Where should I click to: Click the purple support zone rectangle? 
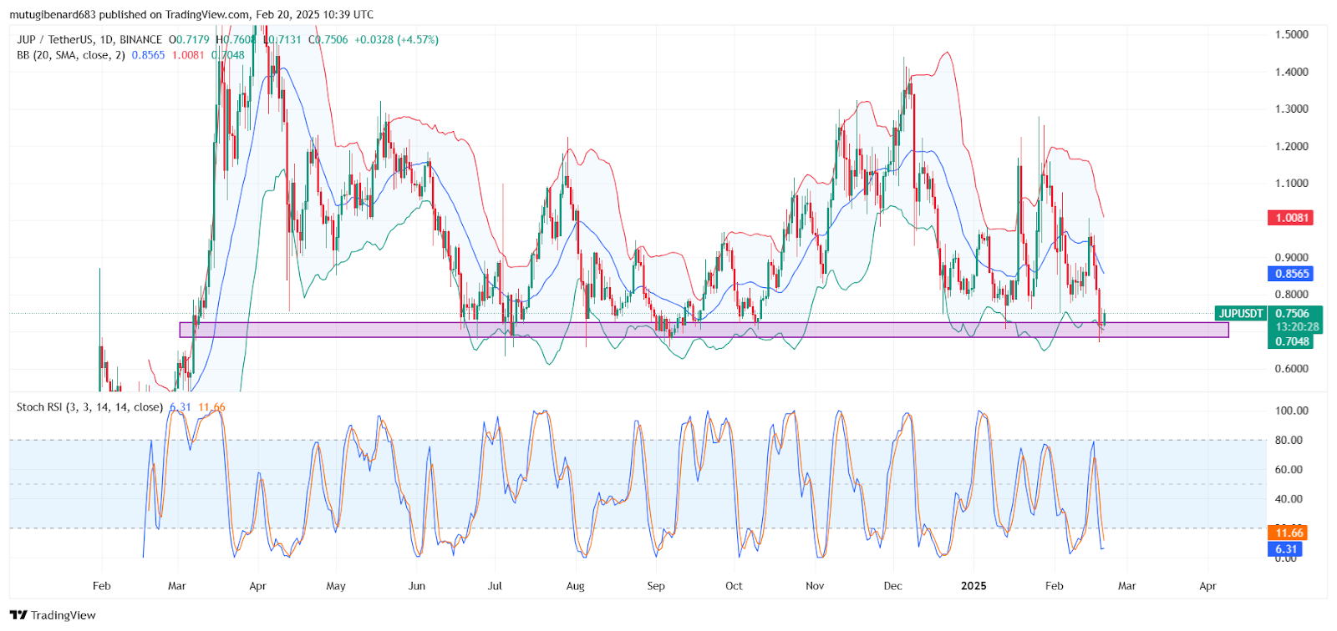pos(704,330)
